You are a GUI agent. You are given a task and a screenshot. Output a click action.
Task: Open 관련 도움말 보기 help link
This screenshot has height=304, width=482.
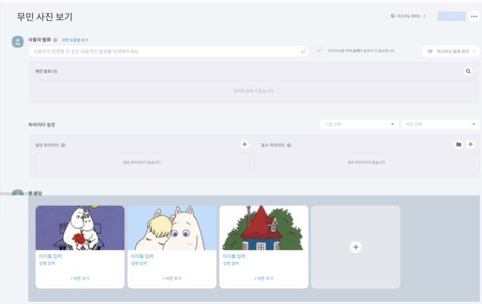tap(75, 40)
